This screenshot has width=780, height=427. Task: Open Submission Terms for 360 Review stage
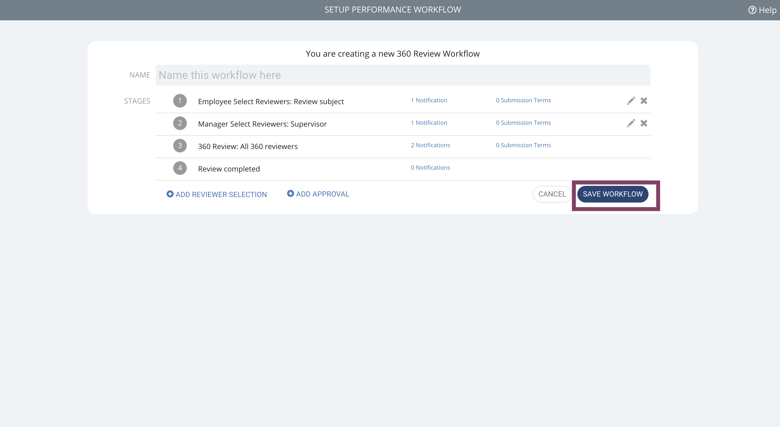coord(523,145)
